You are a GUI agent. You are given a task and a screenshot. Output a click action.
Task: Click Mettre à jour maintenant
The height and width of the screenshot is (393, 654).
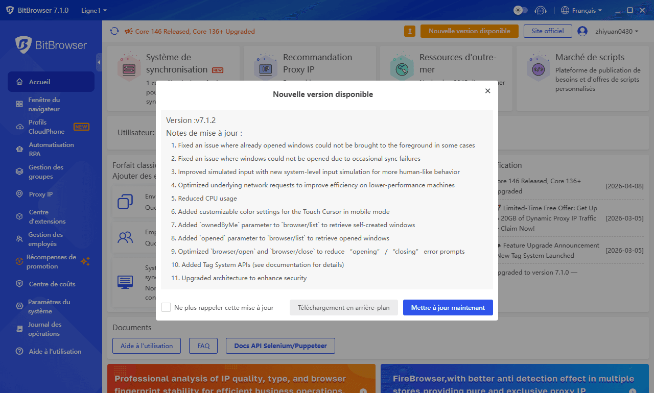448,308
